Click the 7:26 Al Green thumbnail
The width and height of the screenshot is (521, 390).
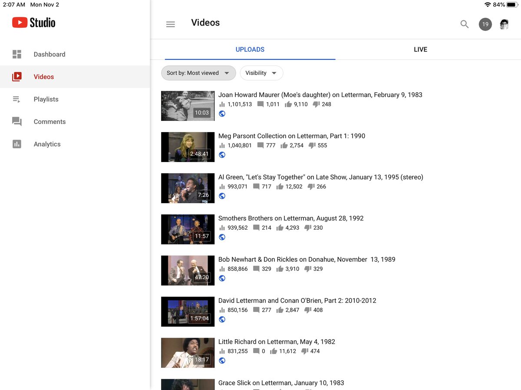(188, 188)
